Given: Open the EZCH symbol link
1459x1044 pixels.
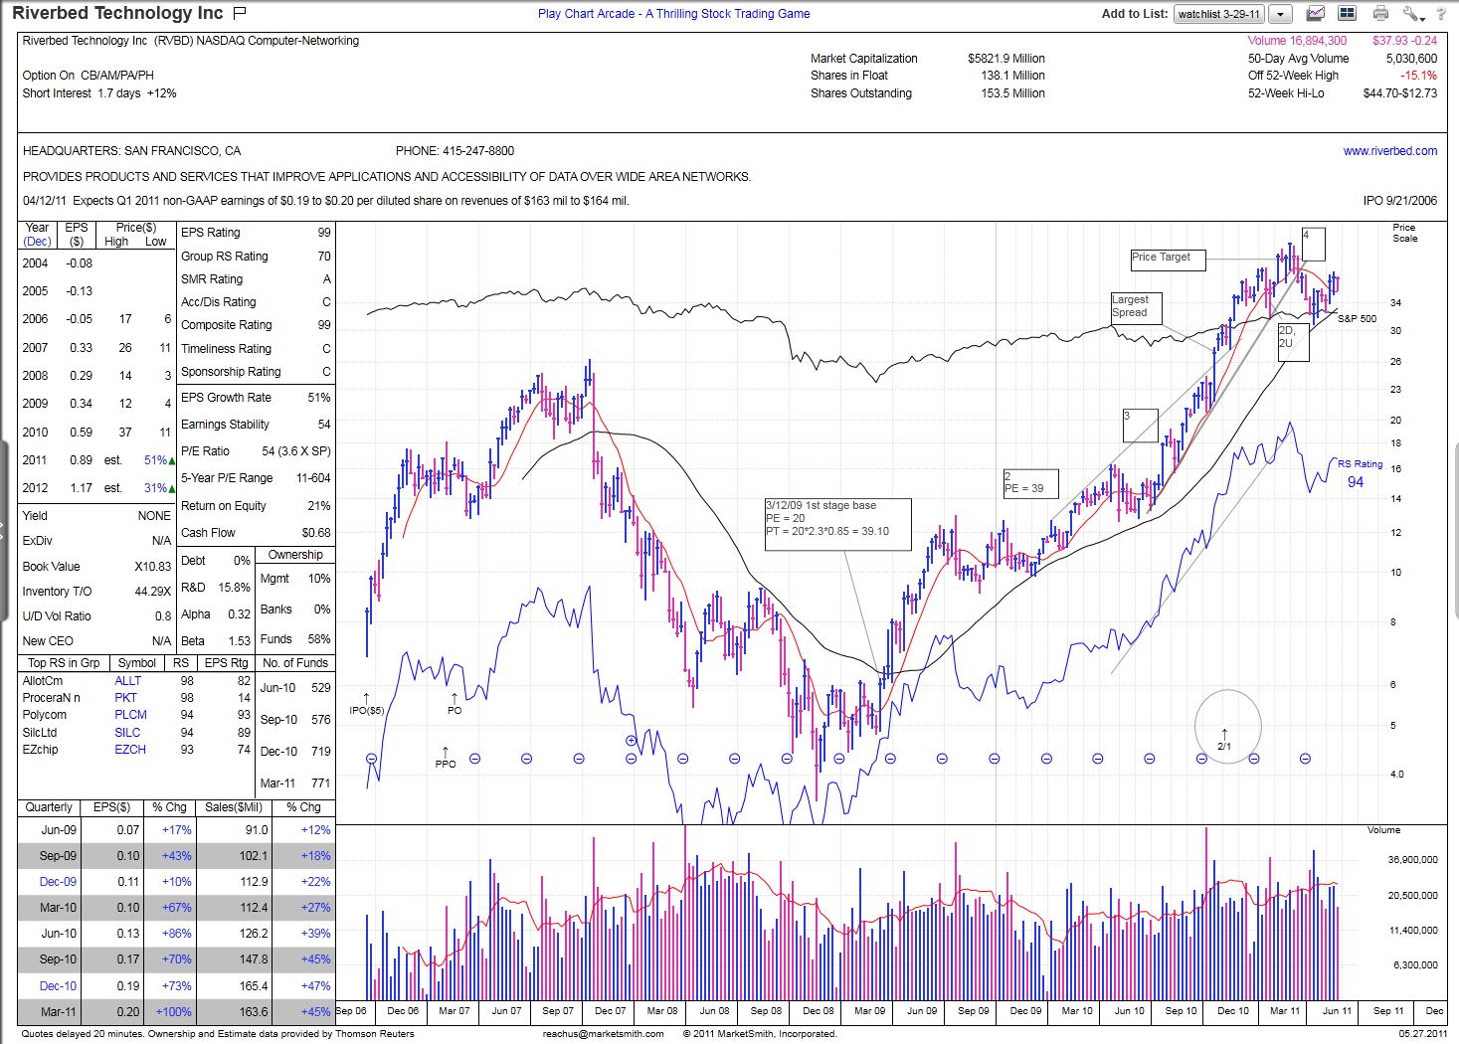Looking at the screenshot, I should [x=130, y=750].
